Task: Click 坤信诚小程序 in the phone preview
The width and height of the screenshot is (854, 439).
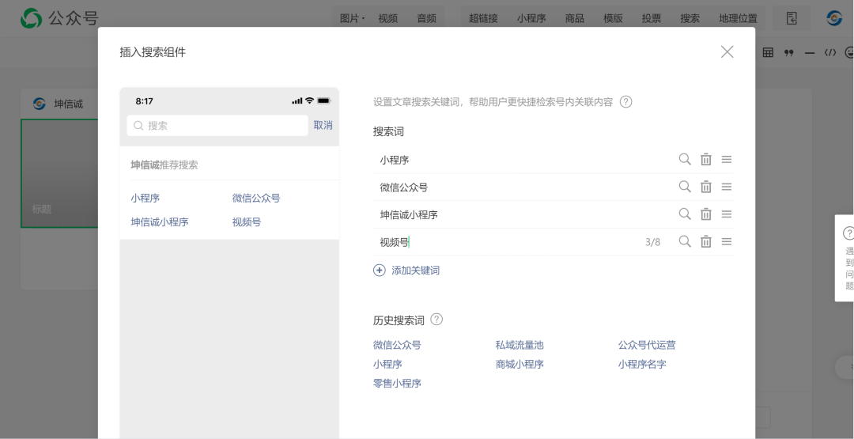Action: [x=160, y=221]
